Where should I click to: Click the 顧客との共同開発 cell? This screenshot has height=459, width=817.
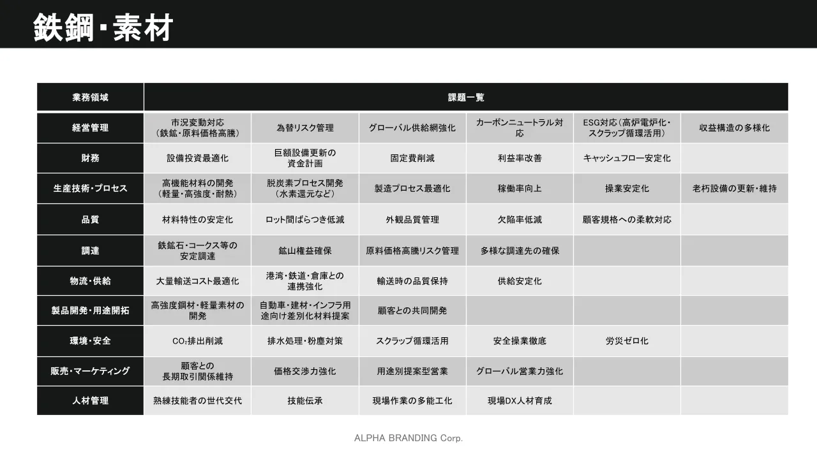412,310
